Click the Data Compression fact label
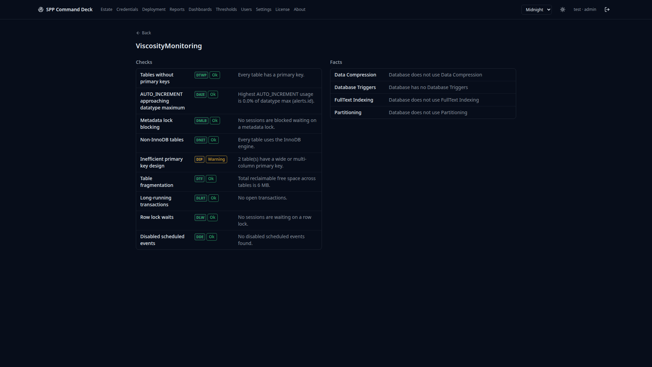Image resolution: width=652 pixels, height=367 pixels. [355, 75]
